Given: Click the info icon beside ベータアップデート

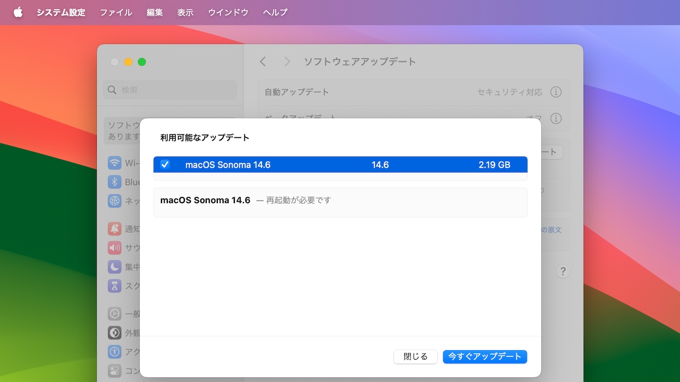Looking at the screenshot, I should pyautogui.click(x=556, y=118).
